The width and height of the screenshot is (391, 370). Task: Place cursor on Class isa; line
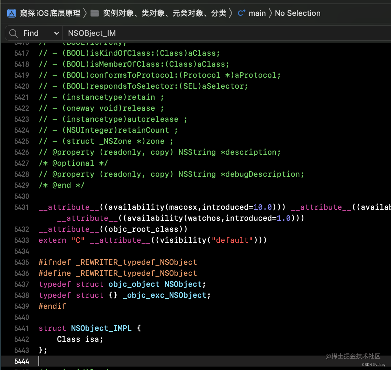80,339
